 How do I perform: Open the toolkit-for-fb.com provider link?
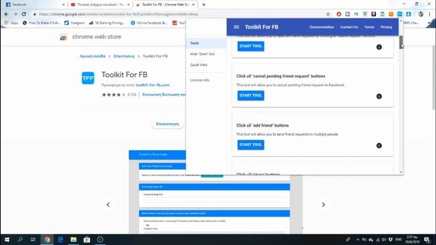pyautogui.click(x=153, y=85)
